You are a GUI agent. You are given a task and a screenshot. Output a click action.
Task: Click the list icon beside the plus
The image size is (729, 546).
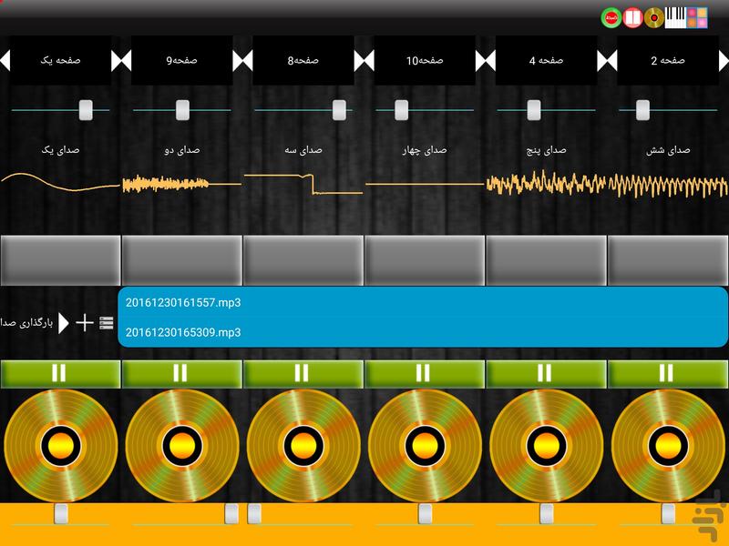coord(107,322)
